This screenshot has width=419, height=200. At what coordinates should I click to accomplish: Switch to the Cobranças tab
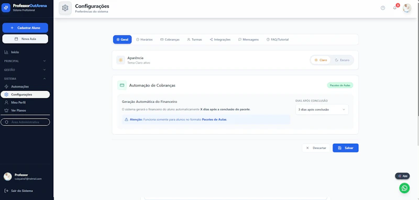coord(170,39)
